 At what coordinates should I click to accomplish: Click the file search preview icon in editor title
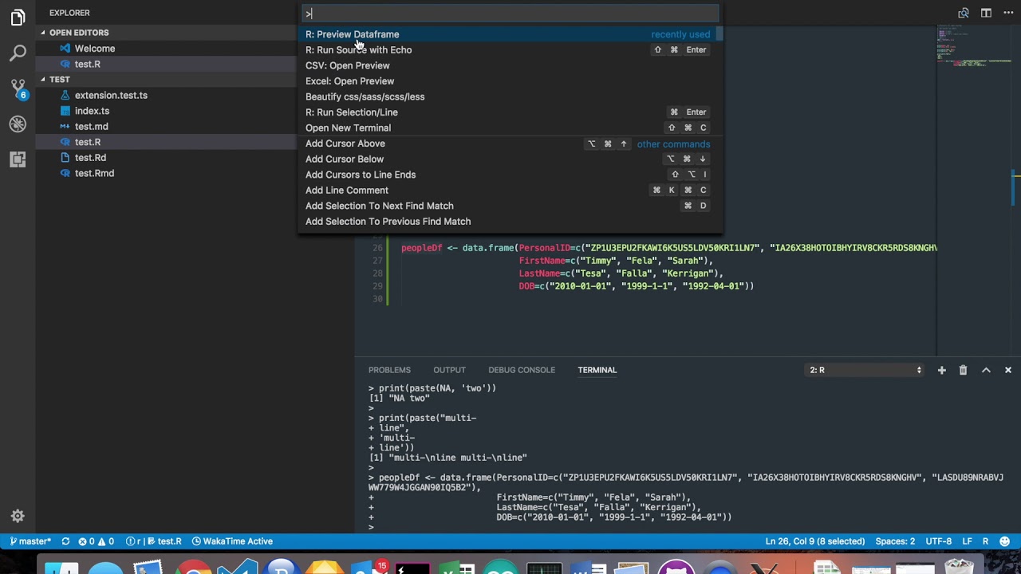(x=964, y=13)
